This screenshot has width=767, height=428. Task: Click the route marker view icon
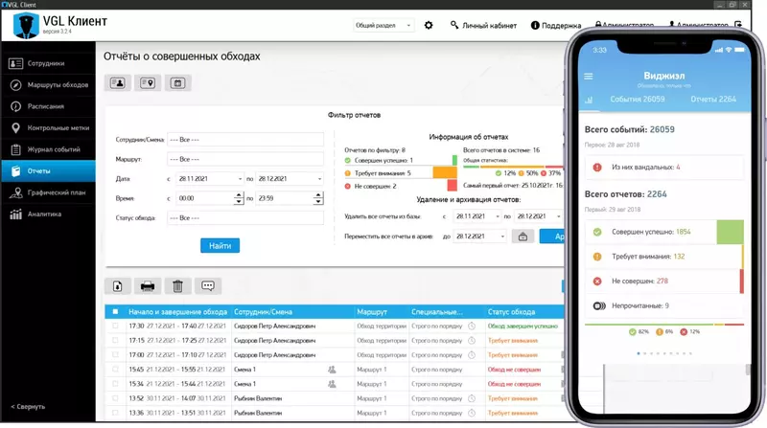pos(148,83)
